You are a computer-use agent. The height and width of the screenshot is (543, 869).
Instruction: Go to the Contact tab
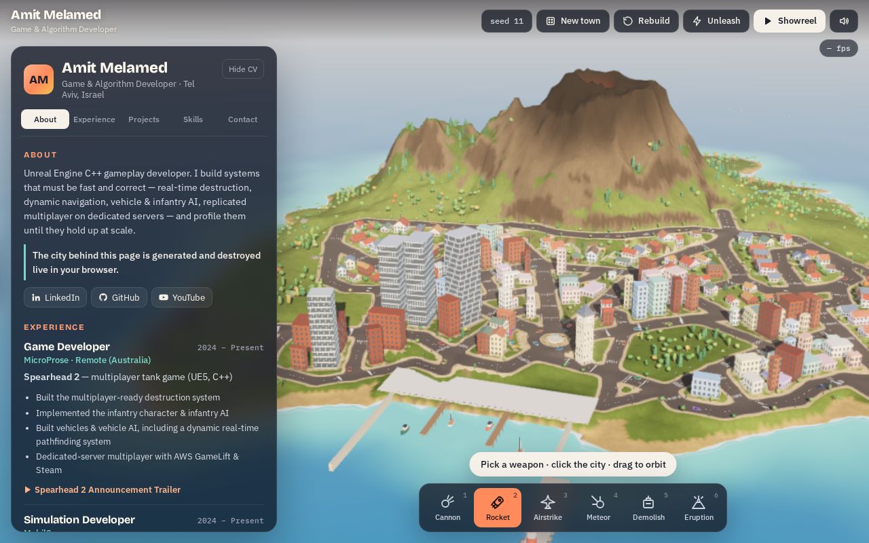pos(242,119)
